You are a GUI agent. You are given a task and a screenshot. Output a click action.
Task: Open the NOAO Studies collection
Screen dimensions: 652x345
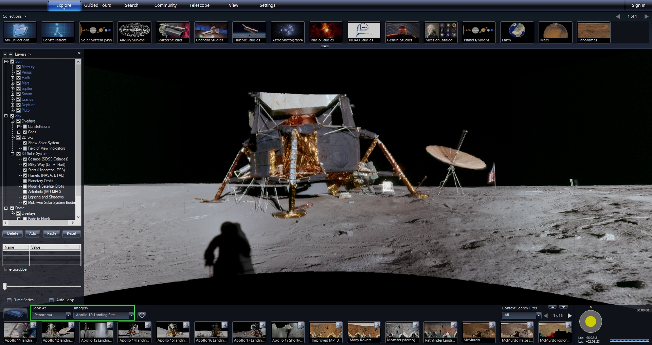tap(364, 32)
